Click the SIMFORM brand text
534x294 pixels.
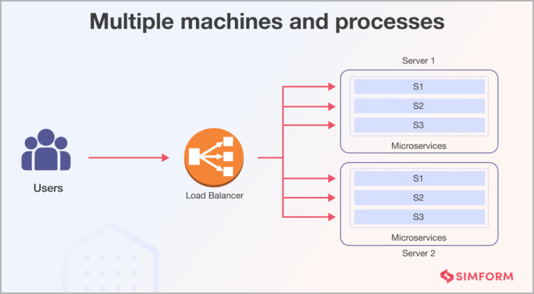point(486,277)
